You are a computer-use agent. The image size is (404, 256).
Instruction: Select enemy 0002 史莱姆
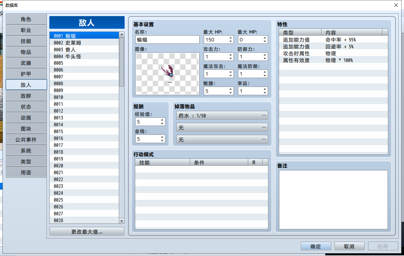(x=84, y=43)
